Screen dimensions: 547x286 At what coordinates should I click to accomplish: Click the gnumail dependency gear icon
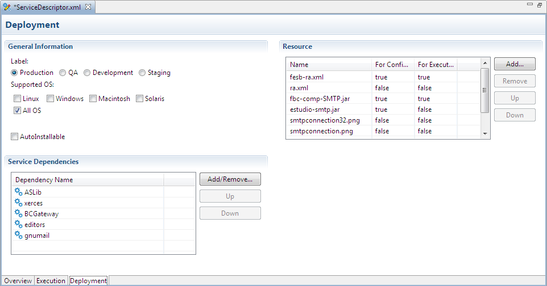click(x=18, y=235)
